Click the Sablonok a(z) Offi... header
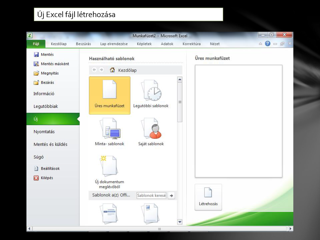Viewport: 320px width, 240px height. pos(111,195)
